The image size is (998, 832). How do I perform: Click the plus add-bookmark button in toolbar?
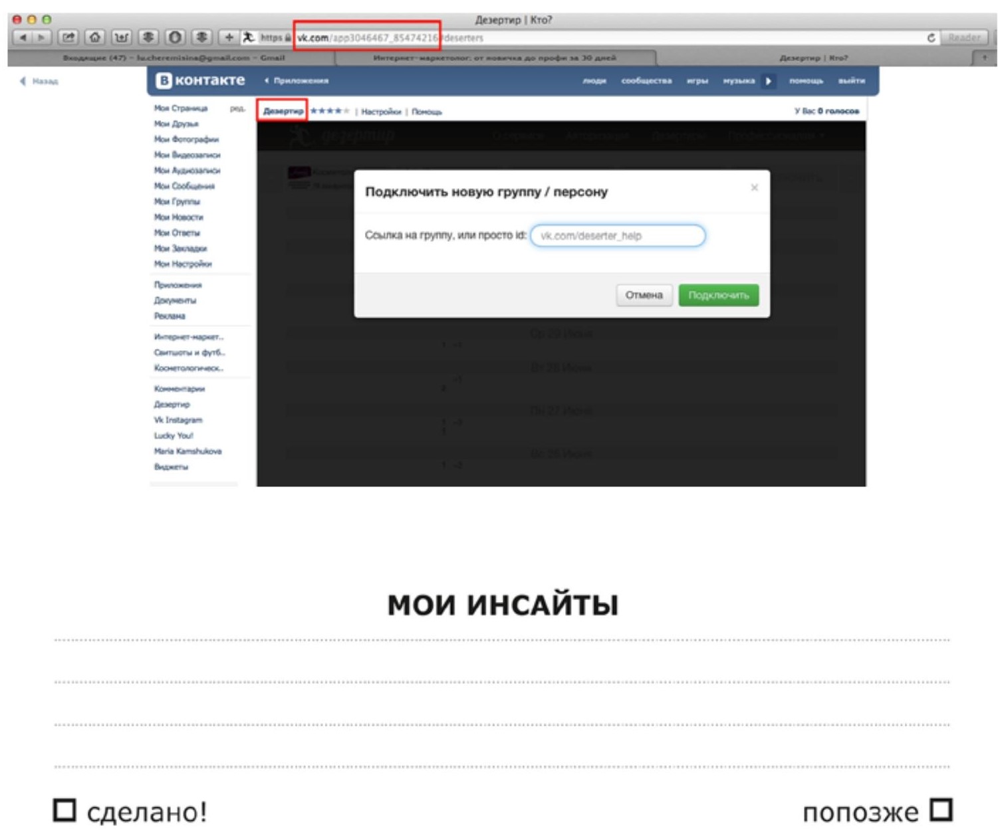229,37
